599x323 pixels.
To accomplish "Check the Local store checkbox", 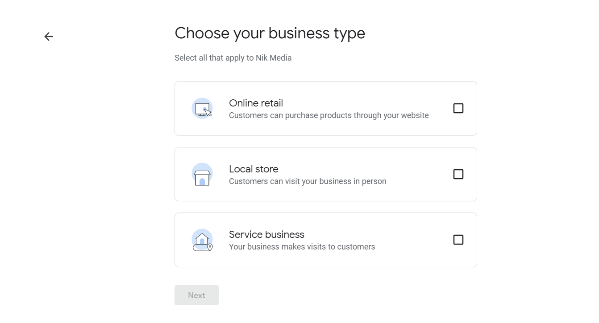I will coord(458,174).
